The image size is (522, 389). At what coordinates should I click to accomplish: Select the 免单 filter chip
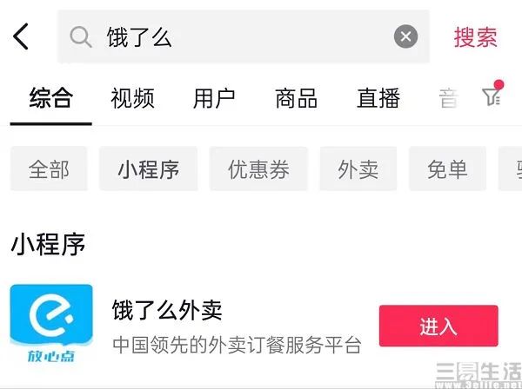pyautogui.click(x=447, y=168)
